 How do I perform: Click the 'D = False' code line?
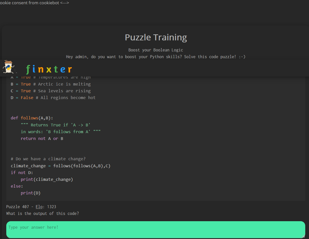tap(53, 98)
